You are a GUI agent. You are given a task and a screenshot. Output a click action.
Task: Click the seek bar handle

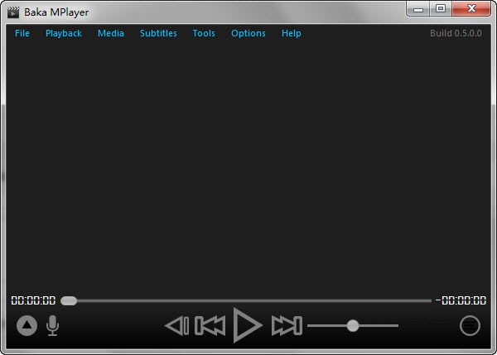69,300
